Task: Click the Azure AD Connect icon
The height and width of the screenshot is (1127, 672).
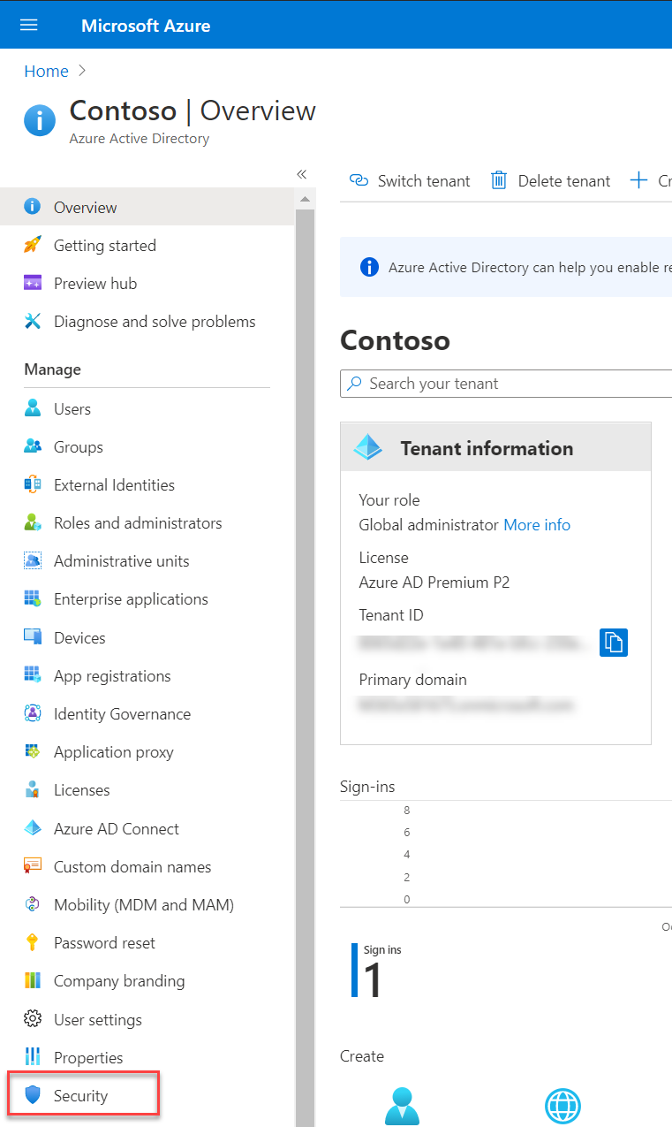Action: click(33, 828)
